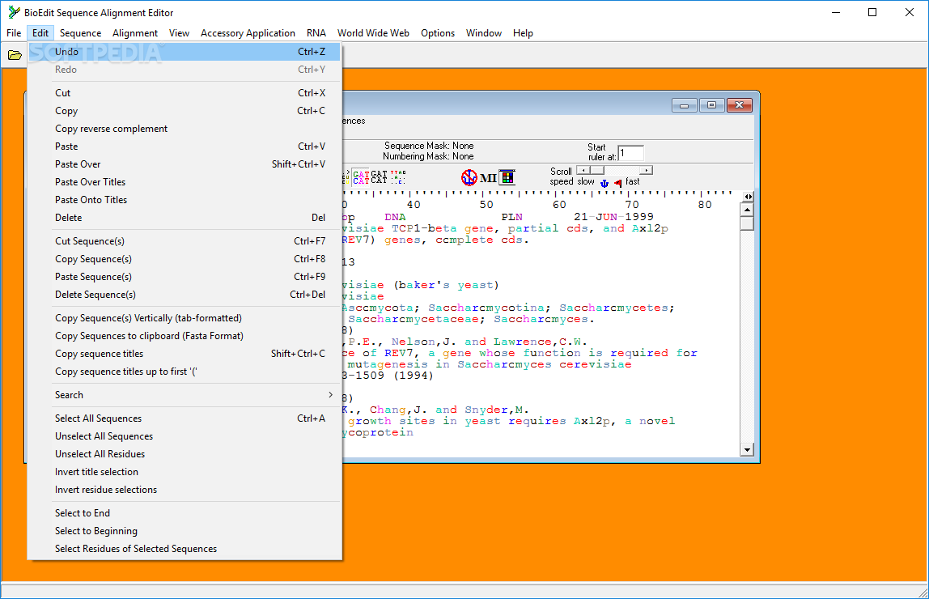929x599 pixels.
Task: Click the split-view arrows above the scrollbar
Action: (x=749, y=197)
